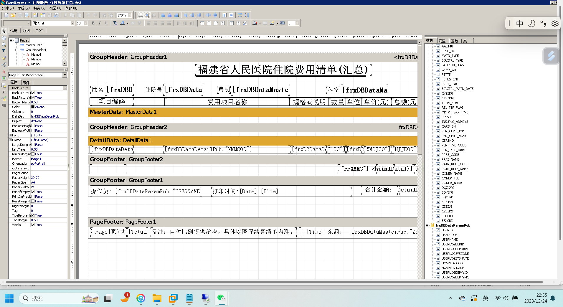Click the top frame line icon
This screenshot has height=307, width=563.
click(x=202, y=23)
